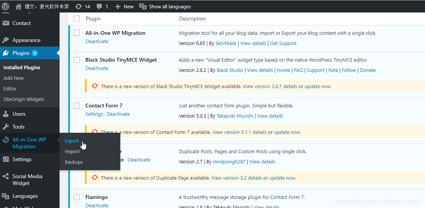Open the plugin Editor submenu item
This screenshot has width=425, height=208.
tap(10, 88)
